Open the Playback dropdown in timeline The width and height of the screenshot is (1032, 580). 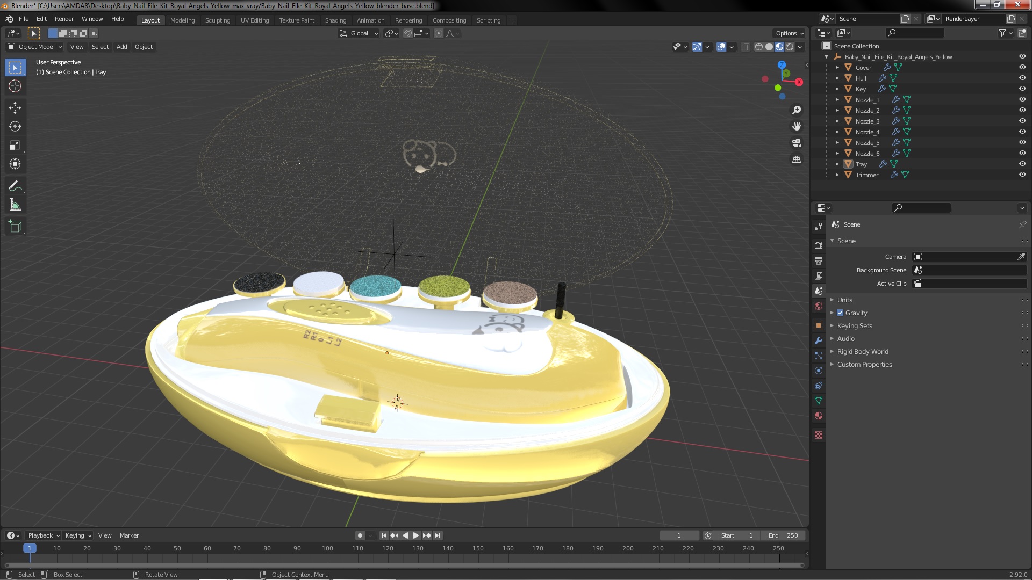[44, 535]
